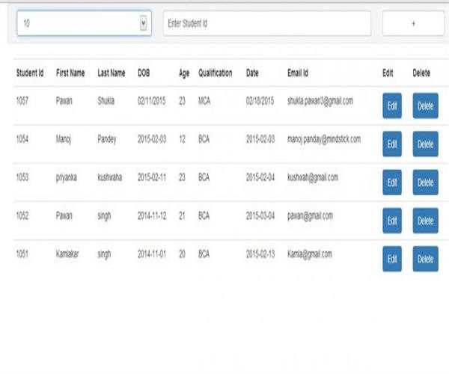Click the Student Id column header
The width and height of the screenshot is (449, 374).
(x=30, y=73)
